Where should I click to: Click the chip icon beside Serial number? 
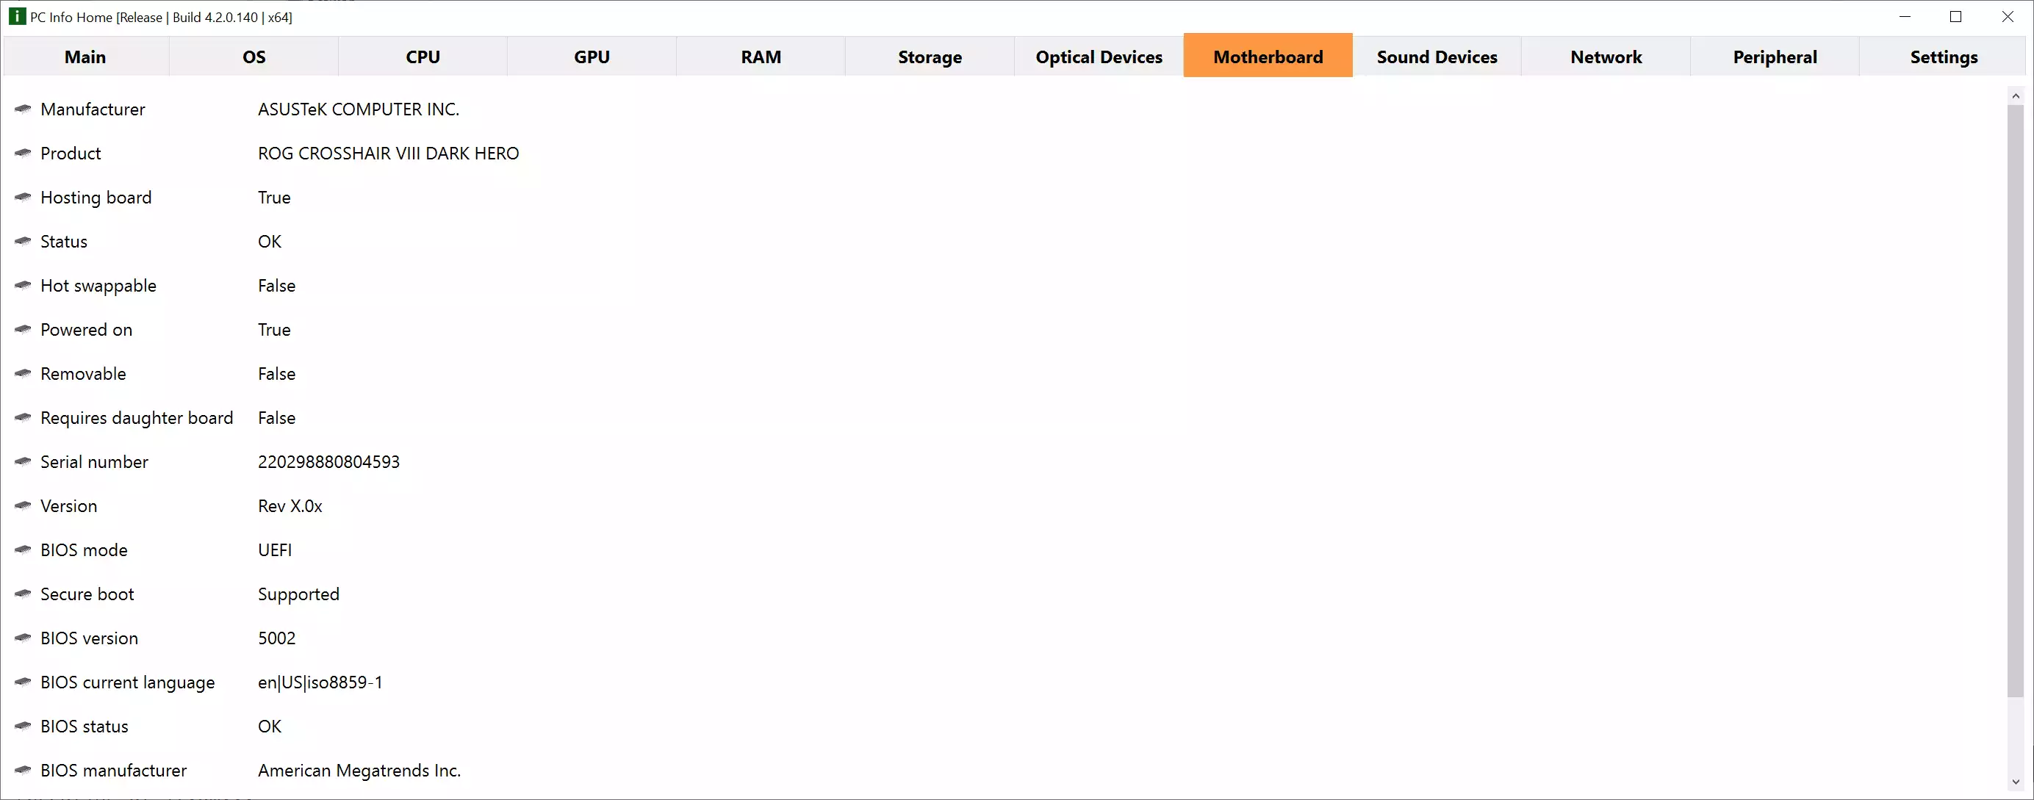click(23, 462)
